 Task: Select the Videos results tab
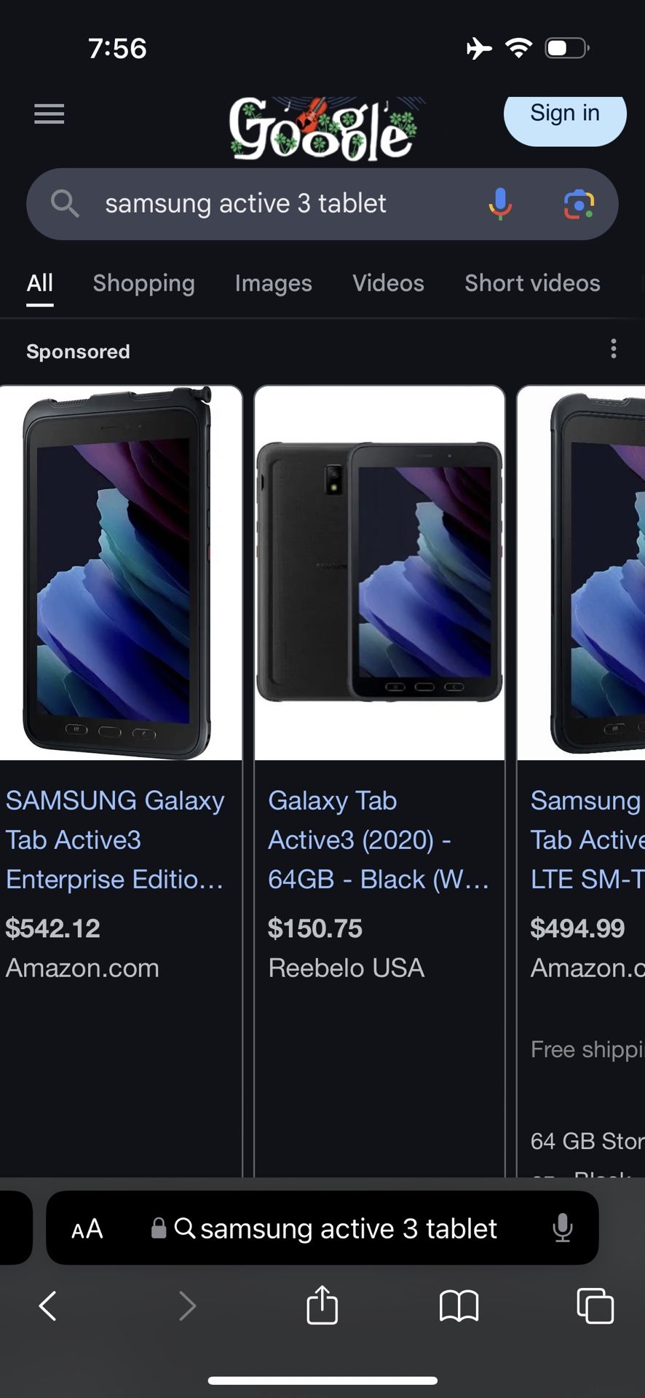[388, 283]
